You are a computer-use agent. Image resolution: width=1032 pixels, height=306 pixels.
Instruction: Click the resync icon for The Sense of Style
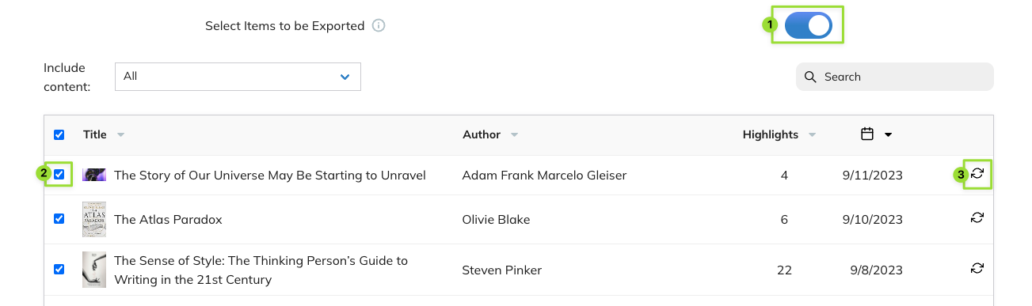977,269
